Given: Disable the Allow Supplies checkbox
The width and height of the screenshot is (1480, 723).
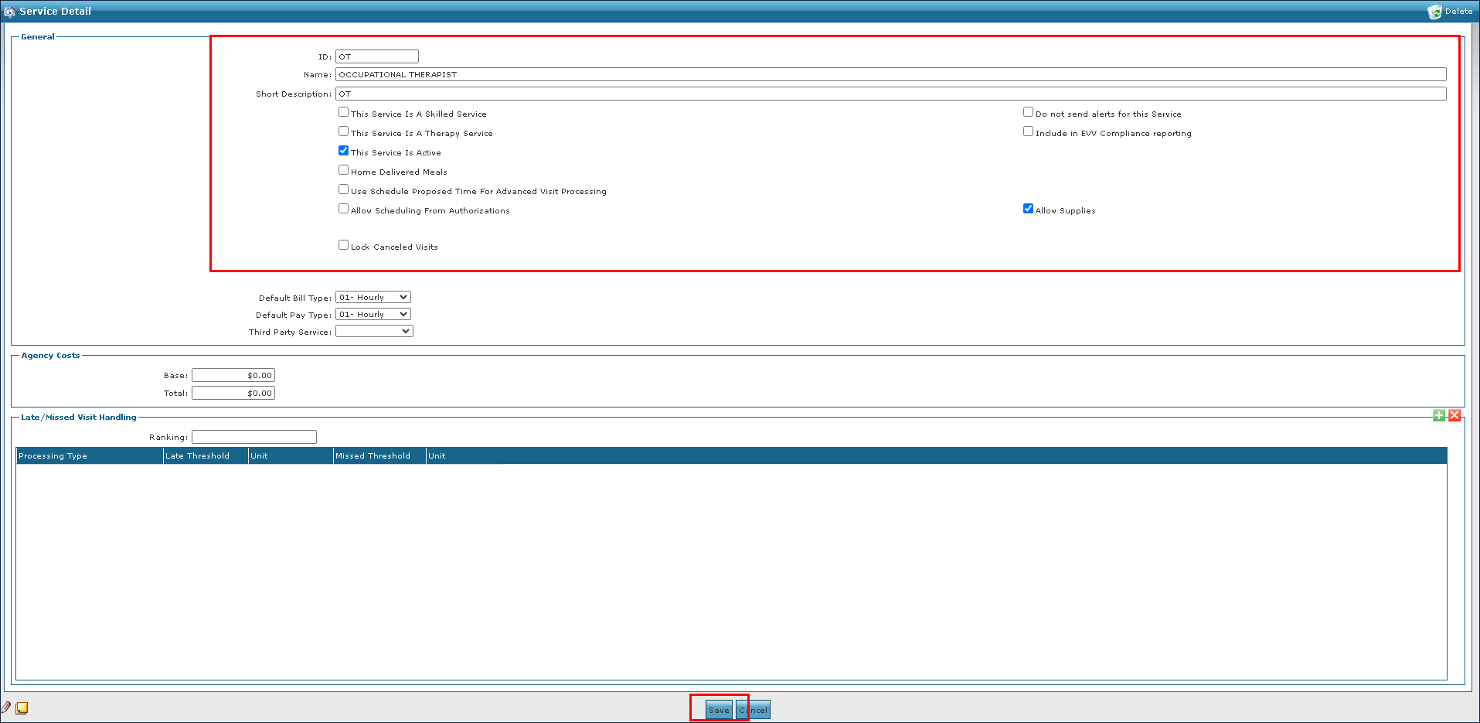Looking at the screenshot, I should click(x=1028, y=209).
